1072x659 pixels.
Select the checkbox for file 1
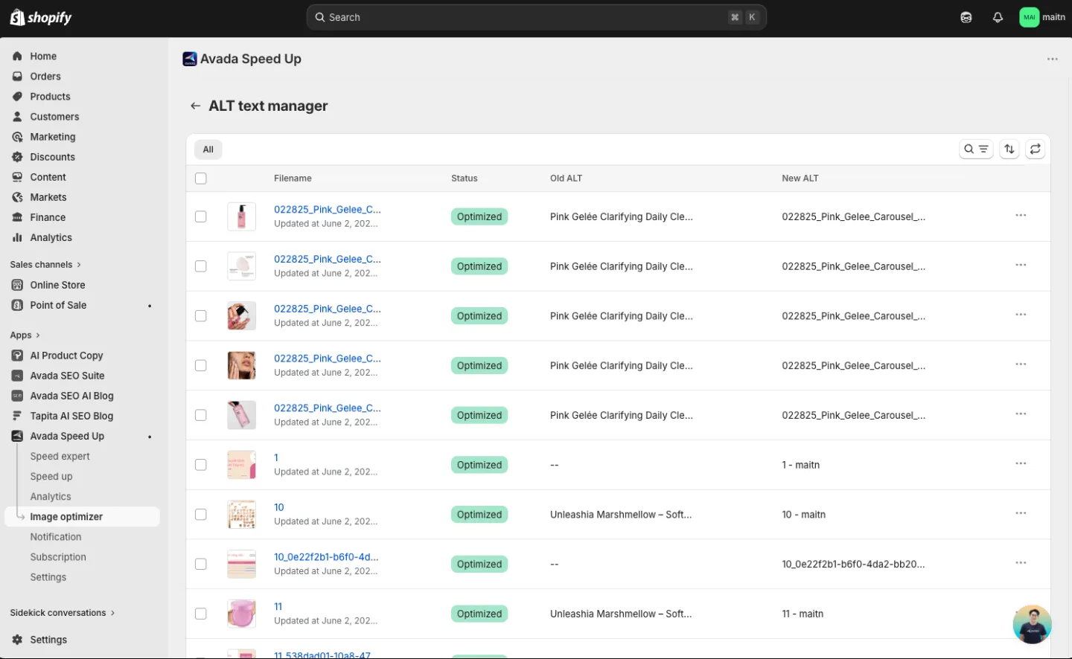[201, 465]
